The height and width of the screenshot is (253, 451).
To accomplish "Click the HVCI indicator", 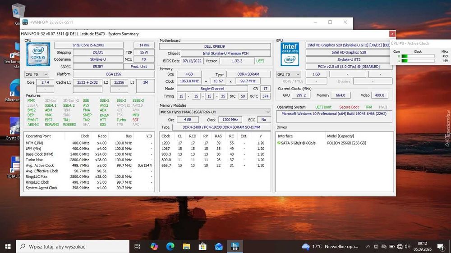I will (383, 107).
